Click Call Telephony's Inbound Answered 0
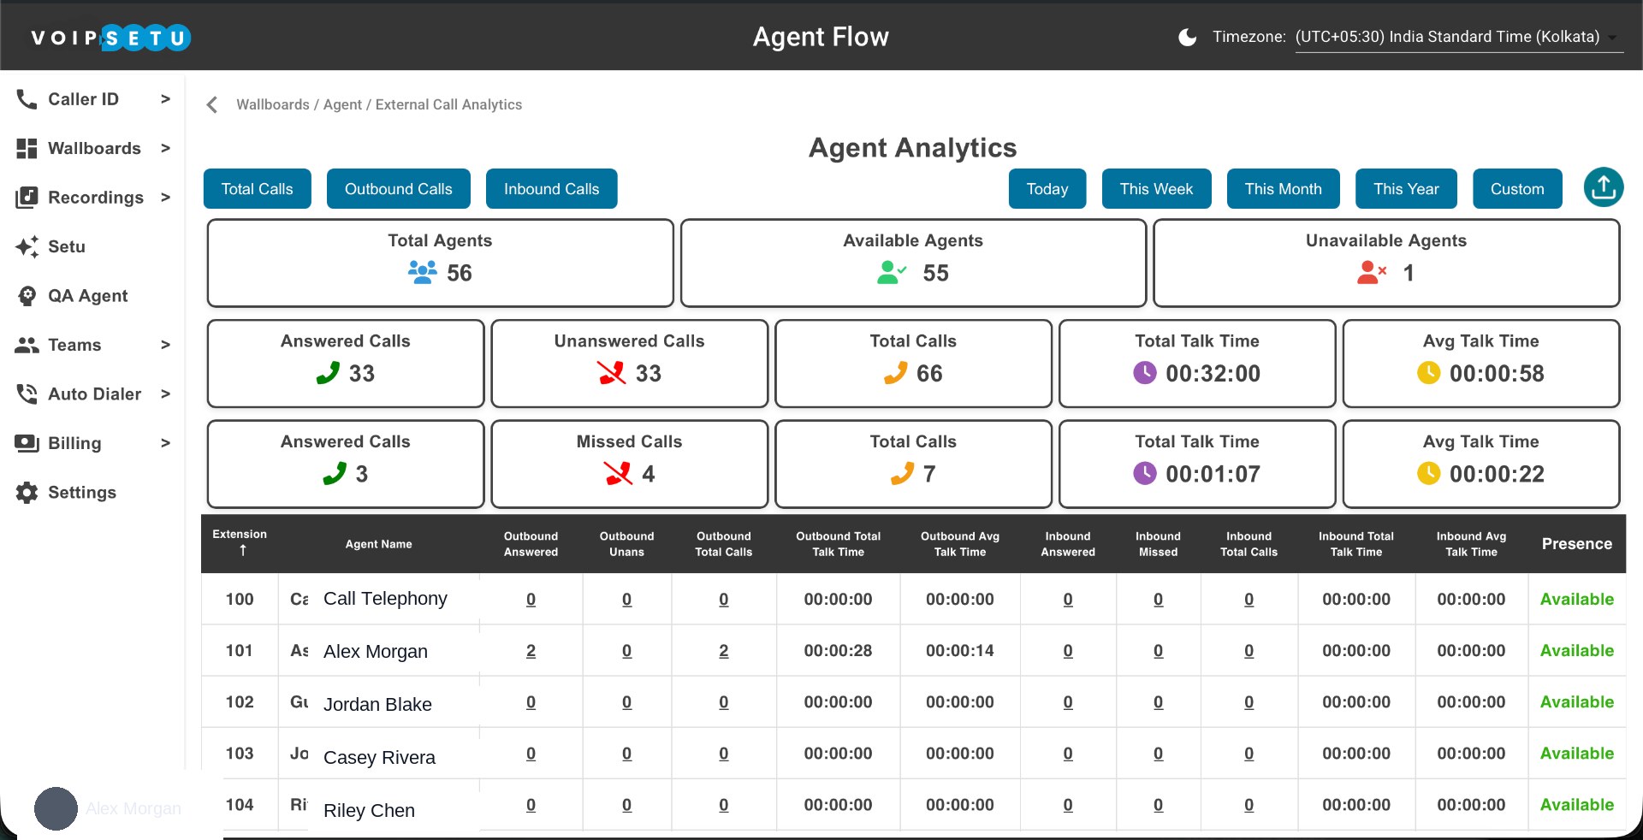1643x840 pixels. [x=1068, y=600]
